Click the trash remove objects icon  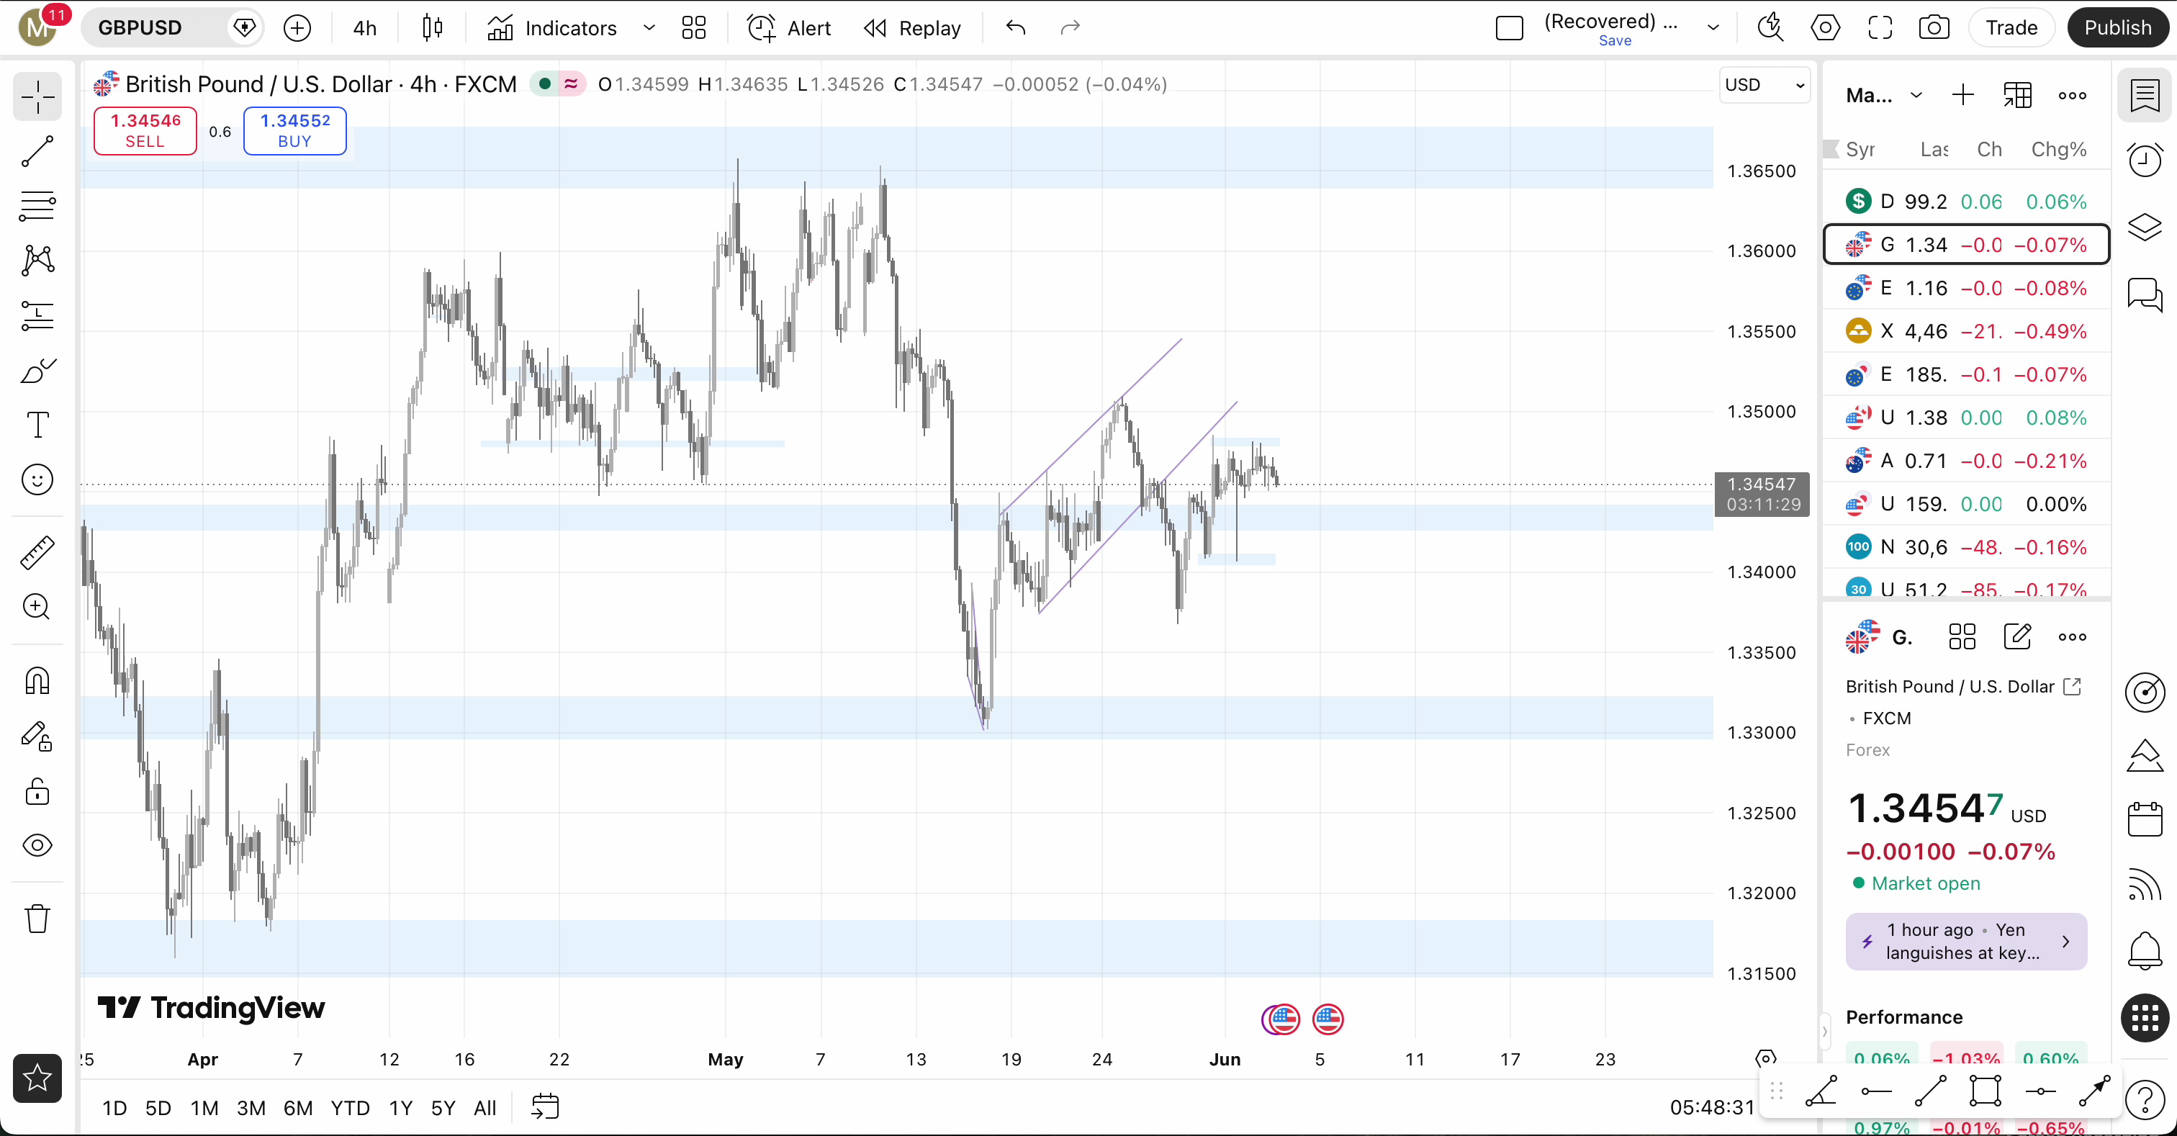(37, 918)
